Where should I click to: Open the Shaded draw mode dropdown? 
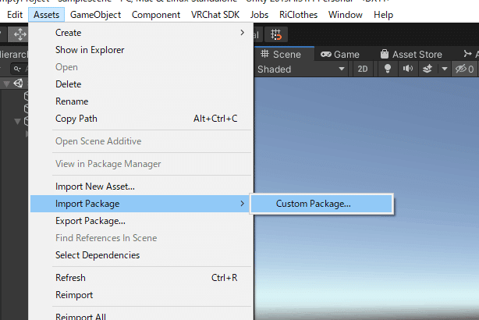click(x=301, y=69)
